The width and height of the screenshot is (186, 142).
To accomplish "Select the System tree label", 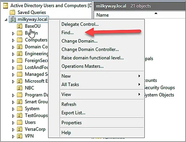I will [x=32, y=109].
